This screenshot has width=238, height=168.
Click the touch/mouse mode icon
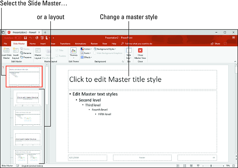47,38
